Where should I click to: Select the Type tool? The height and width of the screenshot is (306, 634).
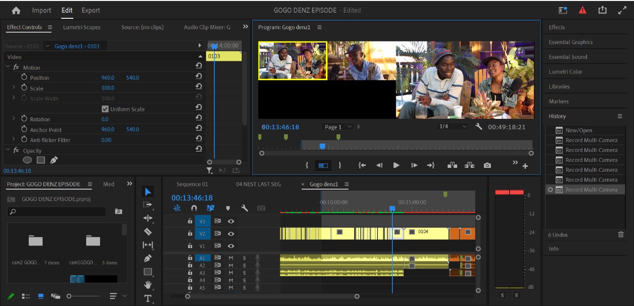pos(147,298)
